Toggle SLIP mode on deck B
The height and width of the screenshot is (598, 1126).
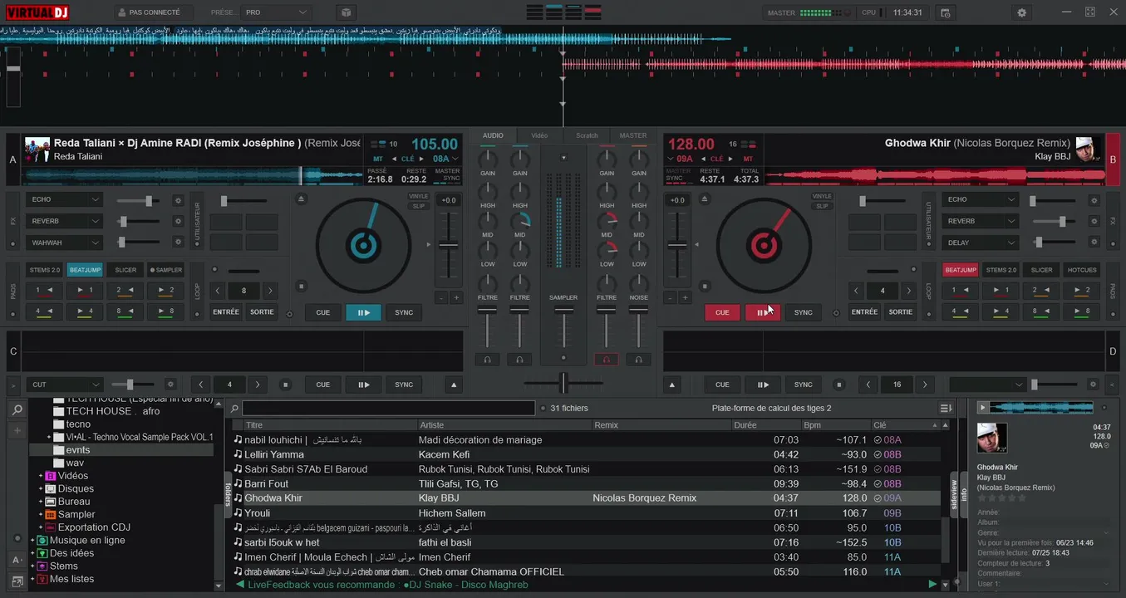822,206
